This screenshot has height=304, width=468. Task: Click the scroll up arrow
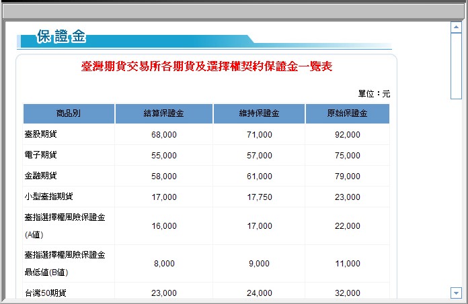(456, 28)
